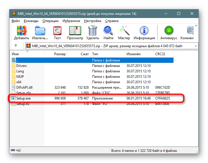Minimize the WinRAR window
Viewport: 208px width, 163px height.
click(x=166, y=13)
